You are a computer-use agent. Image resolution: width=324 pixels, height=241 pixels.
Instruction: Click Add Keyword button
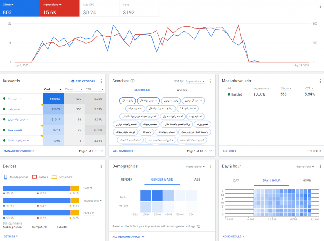pyautogui.click(x=83, y=81)
